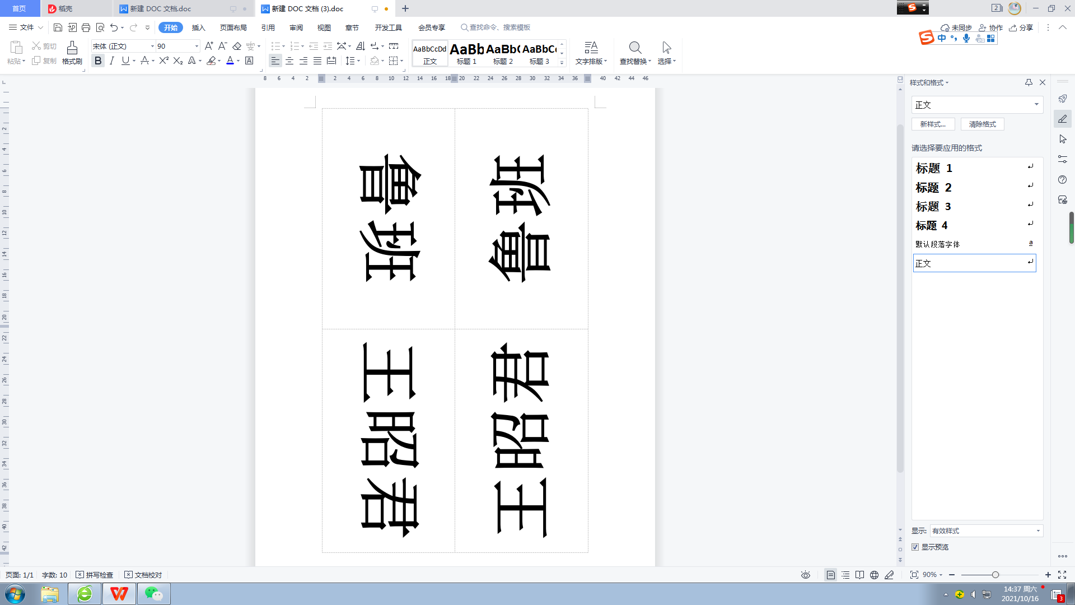Click the clear formatting eraser icon

click(237, 46)
